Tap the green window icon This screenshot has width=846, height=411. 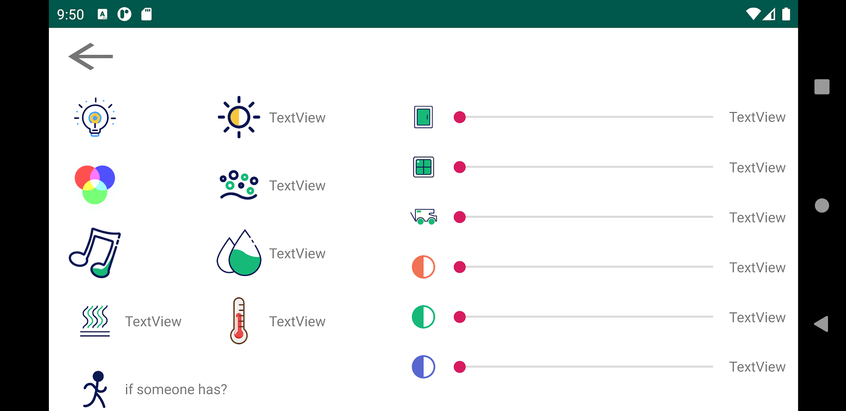tap(424, 167)
